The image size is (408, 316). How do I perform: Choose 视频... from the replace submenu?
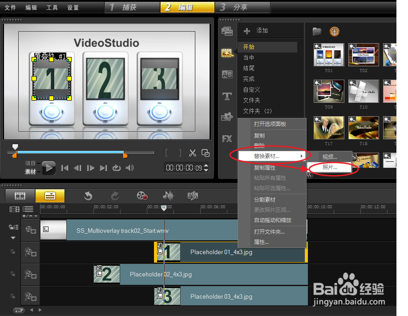tap(330, 157)
